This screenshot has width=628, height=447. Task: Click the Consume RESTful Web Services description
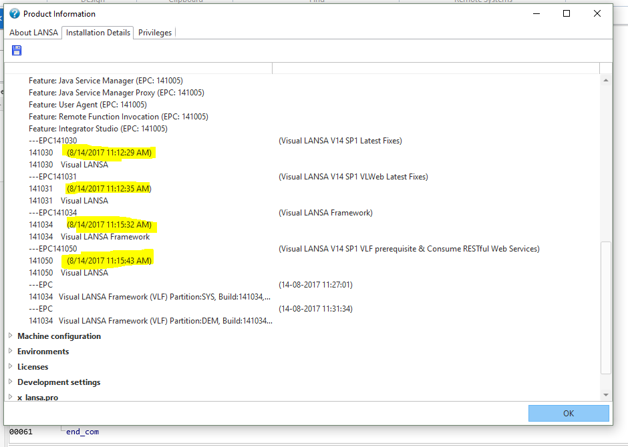[x=409, y=249]
